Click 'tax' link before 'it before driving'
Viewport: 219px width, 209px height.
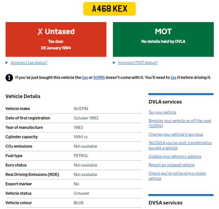pos(173,78)
